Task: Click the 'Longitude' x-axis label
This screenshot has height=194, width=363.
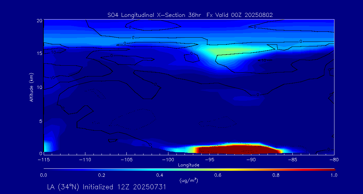Action: (189, 165)
